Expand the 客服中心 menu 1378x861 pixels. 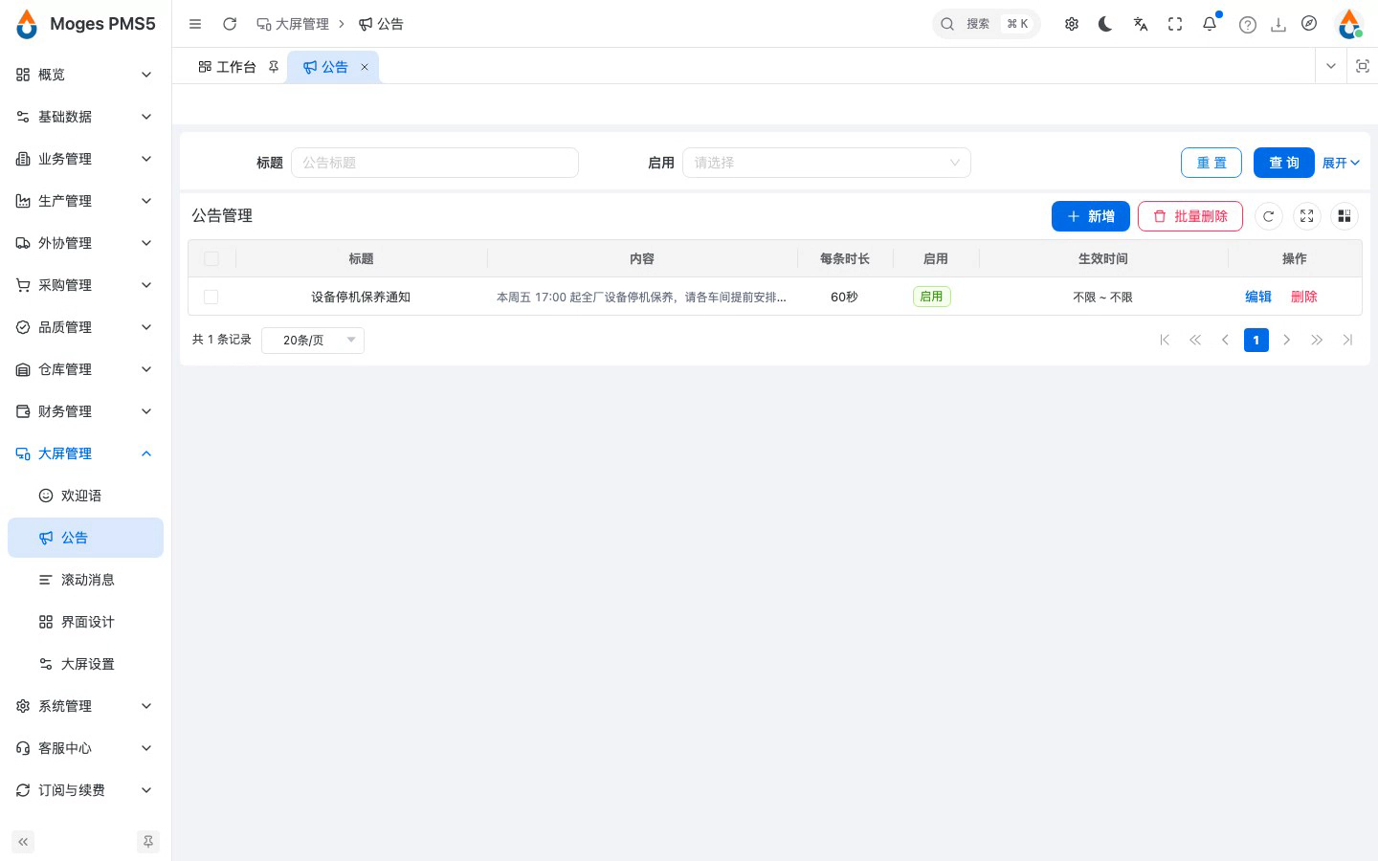tap(85, 748)
